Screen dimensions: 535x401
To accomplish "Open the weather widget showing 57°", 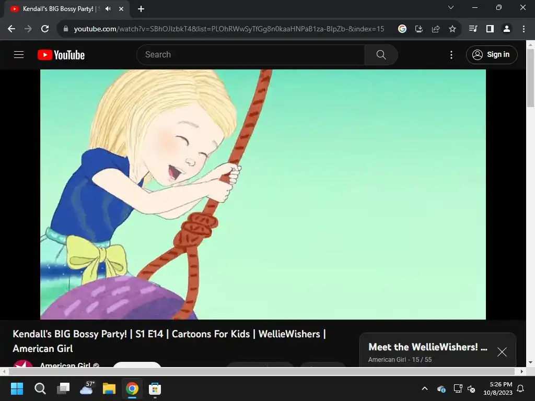I will (87, 388).
